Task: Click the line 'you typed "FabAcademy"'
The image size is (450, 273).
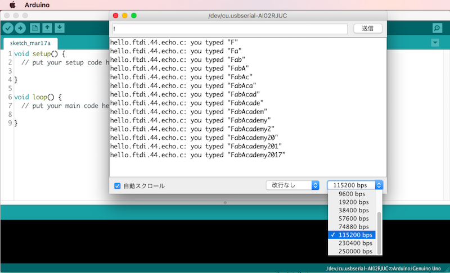Action: coord(190,121)
